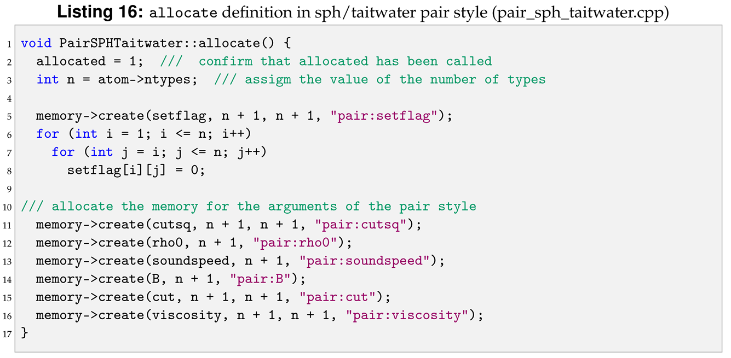Screen dimensions: 731x358
Task: Click the word "allocate" in the caption
Action: click(183, 13)
